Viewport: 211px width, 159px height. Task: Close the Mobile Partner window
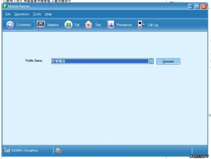[204, 7]
